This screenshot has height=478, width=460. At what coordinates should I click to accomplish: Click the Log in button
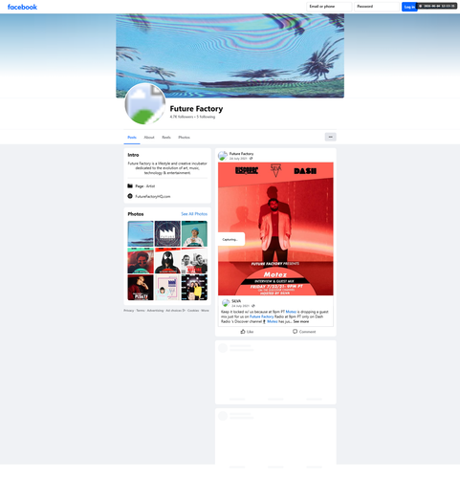[x=409, y=7]
